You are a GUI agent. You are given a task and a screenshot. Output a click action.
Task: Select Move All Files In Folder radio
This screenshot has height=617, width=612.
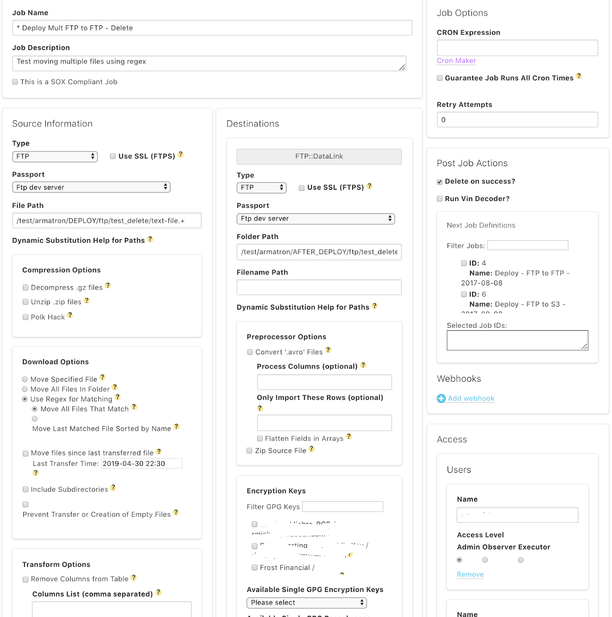(25, 389)
